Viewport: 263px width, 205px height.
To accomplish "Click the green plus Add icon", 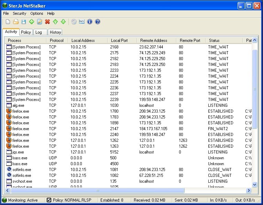I will tap(32, 22).
